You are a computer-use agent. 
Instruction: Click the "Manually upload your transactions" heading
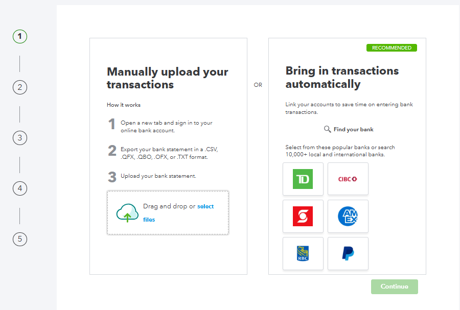167,78
